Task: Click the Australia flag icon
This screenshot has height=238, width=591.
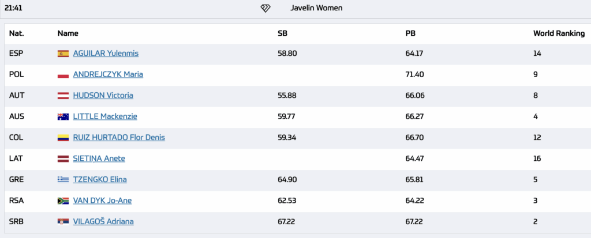Action: tap(63, 117)
